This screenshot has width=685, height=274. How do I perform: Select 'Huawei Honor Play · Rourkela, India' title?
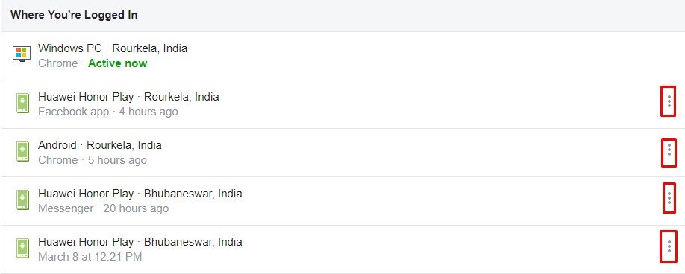128,97
